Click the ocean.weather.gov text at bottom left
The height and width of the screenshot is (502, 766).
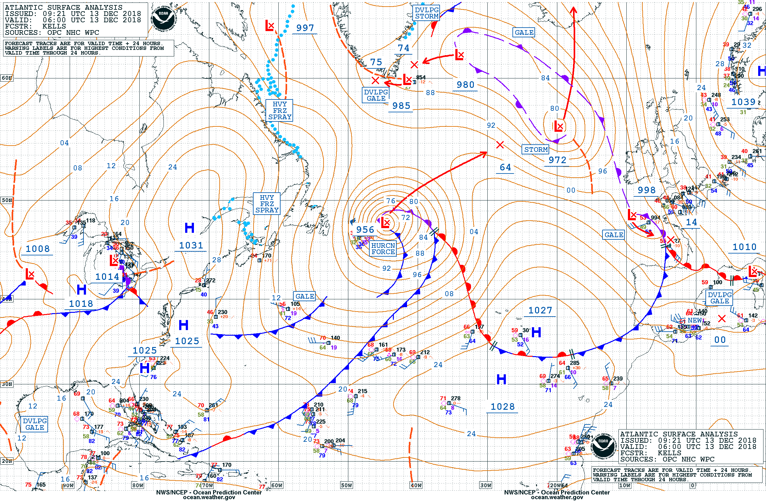pyautogui.click(x=209, y=498)
